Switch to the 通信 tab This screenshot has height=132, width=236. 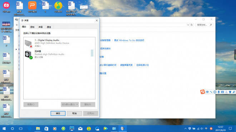point(49,27)
